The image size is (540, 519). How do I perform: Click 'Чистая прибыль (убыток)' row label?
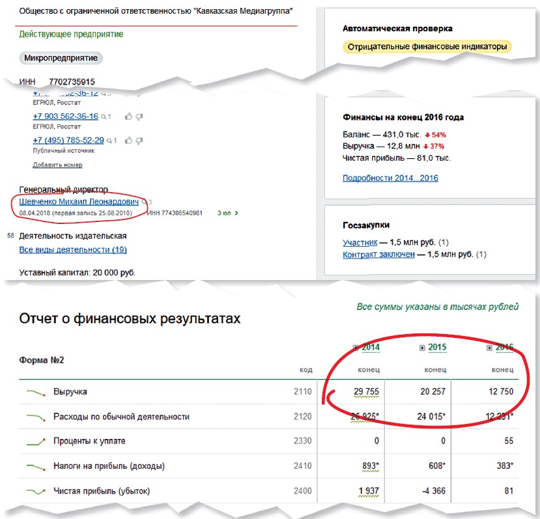pyautogui.click(x=102, y=491)
